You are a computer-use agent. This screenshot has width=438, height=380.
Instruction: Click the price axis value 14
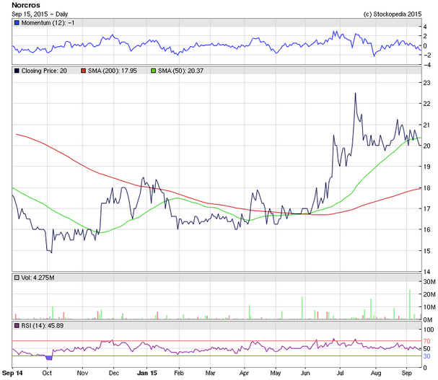click(427, 272)
